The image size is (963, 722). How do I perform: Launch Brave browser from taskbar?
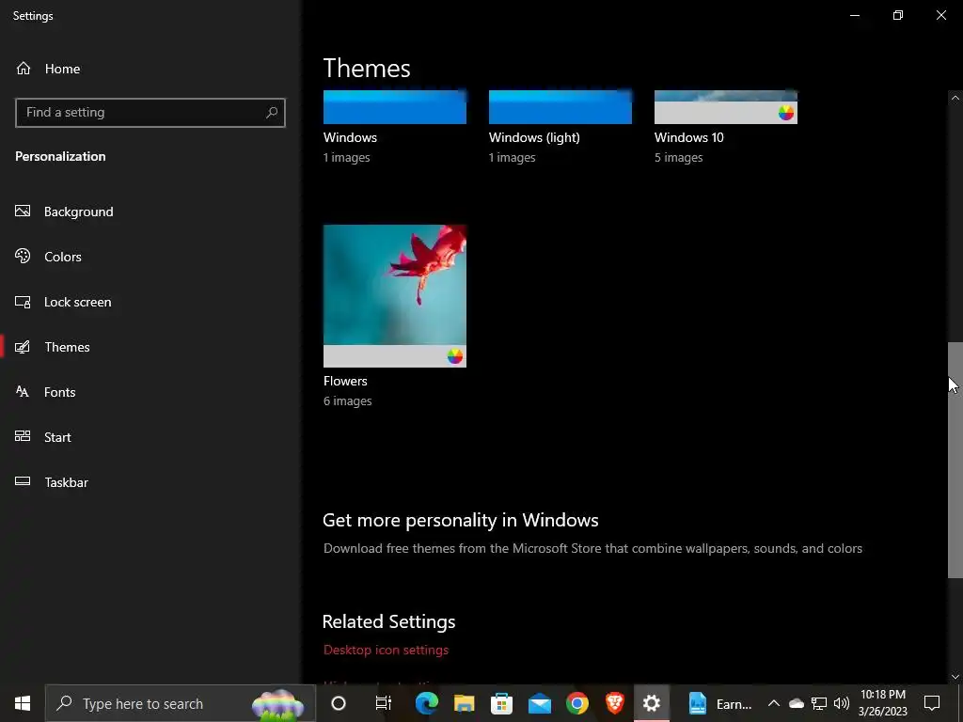(614, 703)
